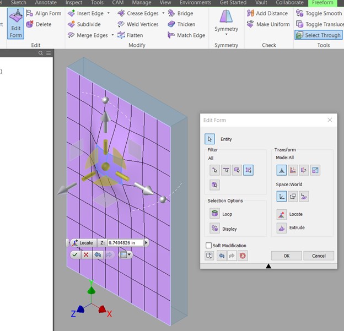This screenshot has width=344, height=331.
Task: Set transform mode to Rotation only
Action: (x=304, y=170)
